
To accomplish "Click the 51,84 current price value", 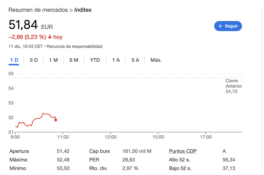I will (x=23, y=25).
